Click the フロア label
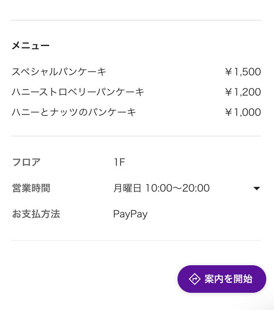 (x=26, y=162)
